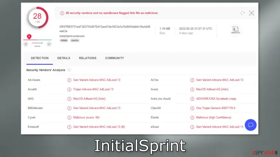Click Emsisoft's AdLoad.13 (B) result
This screenshot has width=280, height=157.
point(99,127)
